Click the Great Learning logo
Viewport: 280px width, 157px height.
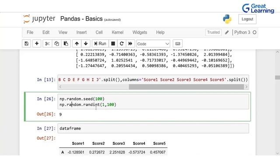258,8
